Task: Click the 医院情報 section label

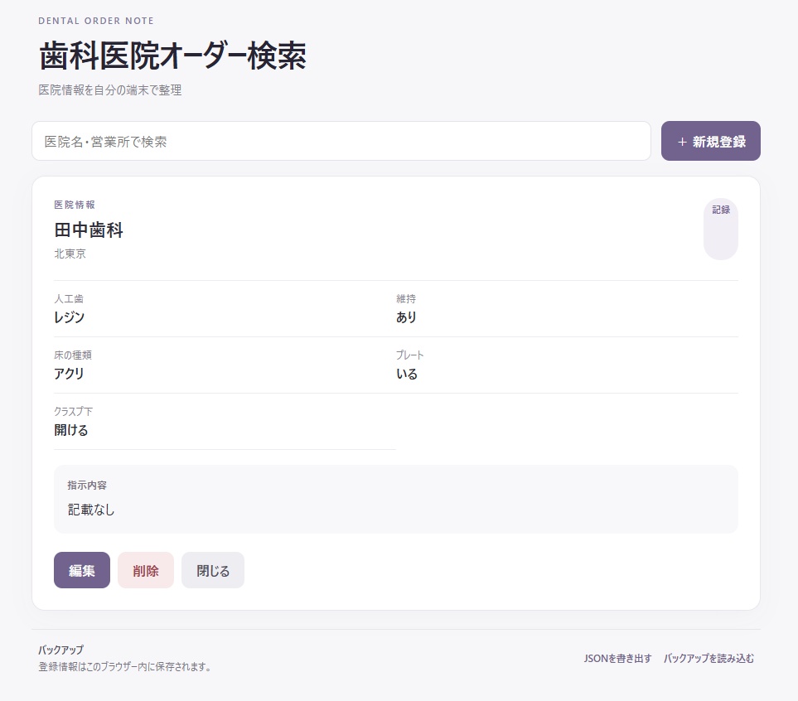Action: pos(75,205)
